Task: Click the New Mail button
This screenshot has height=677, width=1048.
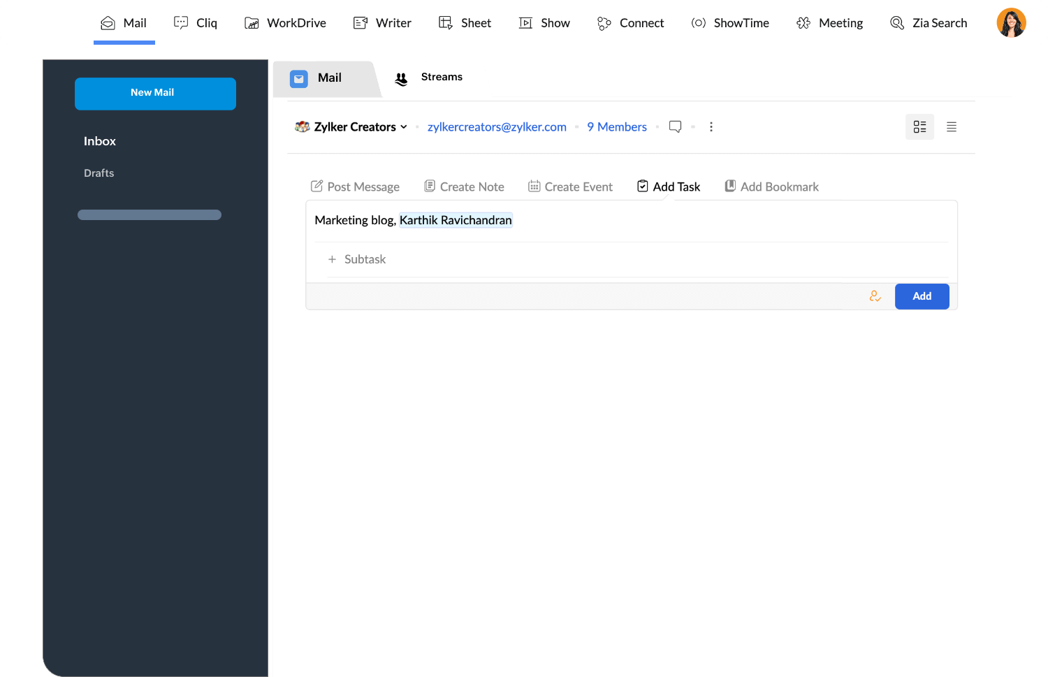Action: tap(155, 93)
